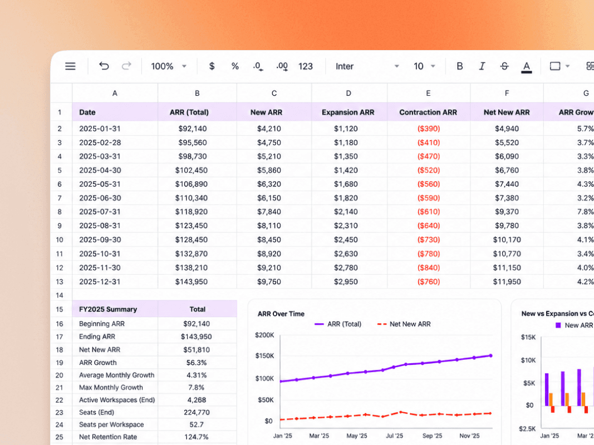This screenshot has width=594, height=445.
Task: Select column E header
Action: pyautogui.click(x=428, y=93)
